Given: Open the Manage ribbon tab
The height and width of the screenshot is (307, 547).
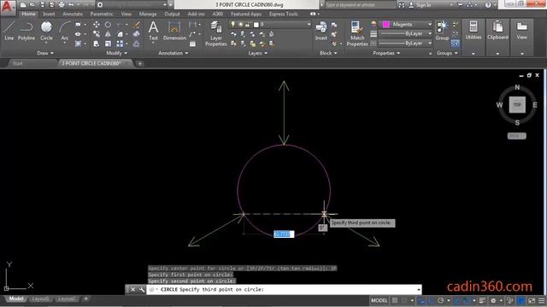Looking at the screenshot, I should [148, 14].
